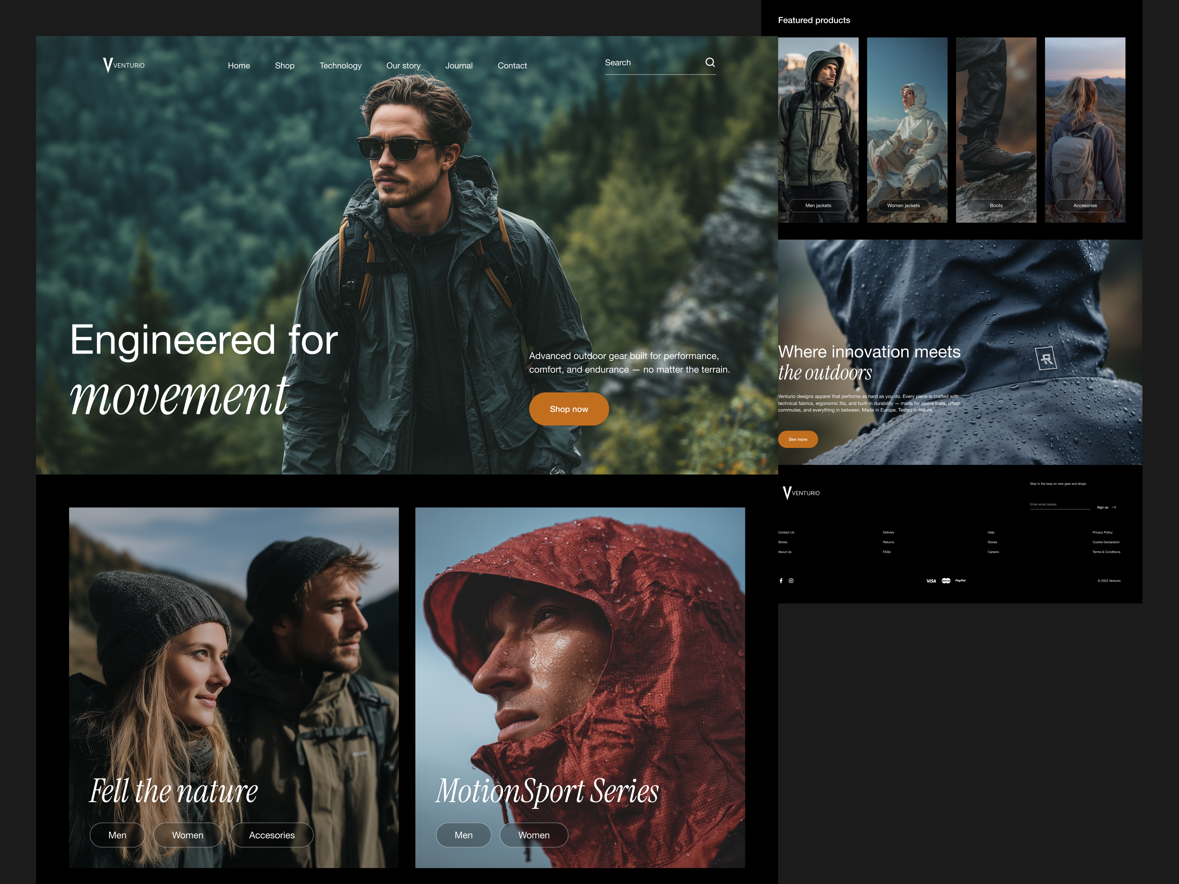
Task: Click the Sign up arrow icon
Action: click(x=1115, y=507)
